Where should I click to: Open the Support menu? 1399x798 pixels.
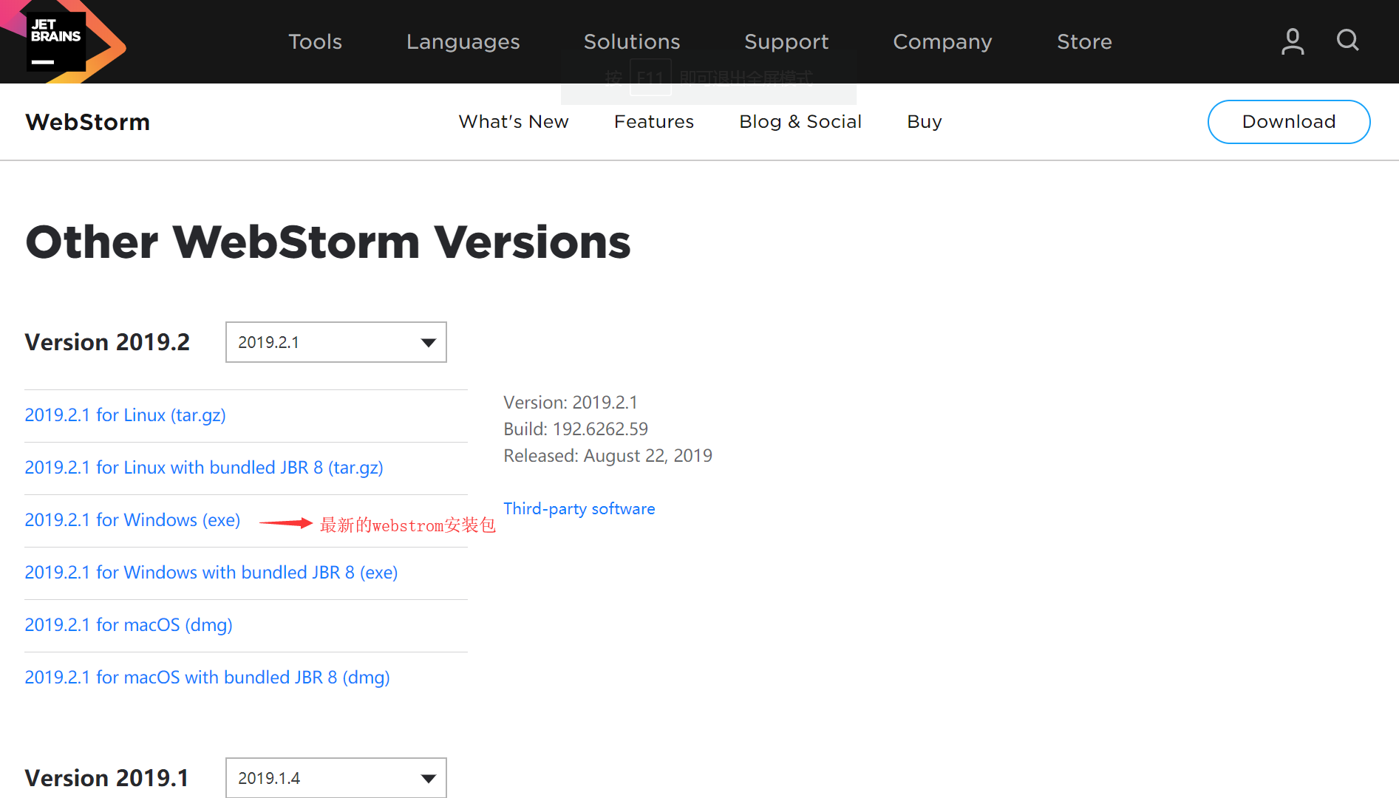(x=786, y=42)
